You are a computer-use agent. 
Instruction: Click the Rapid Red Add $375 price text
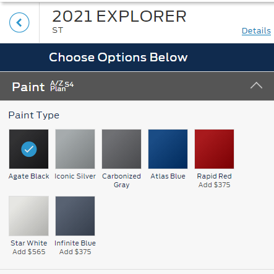tap(215, 185)
